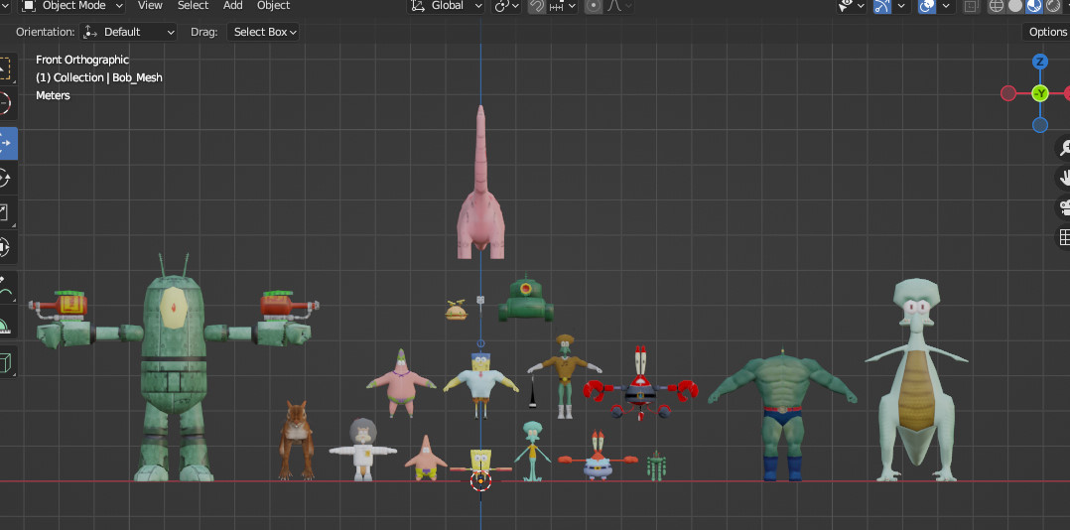The image size is (1070, 530).
Task: Open the View menu
Action: point(150,5)
